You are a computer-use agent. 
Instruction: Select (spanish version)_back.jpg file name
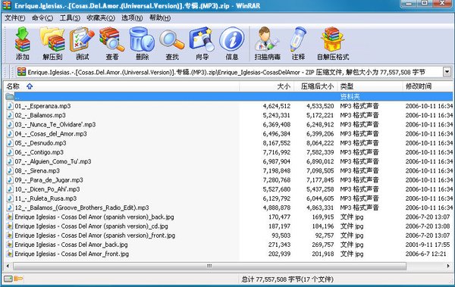94,217
